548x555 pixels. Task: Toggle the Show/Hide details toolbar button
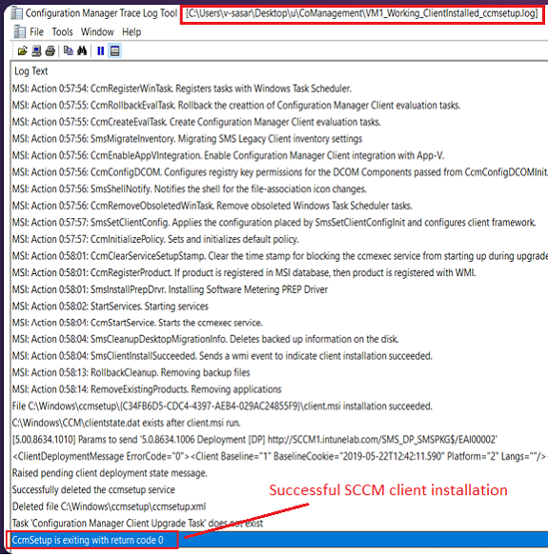tap(115, 51)
